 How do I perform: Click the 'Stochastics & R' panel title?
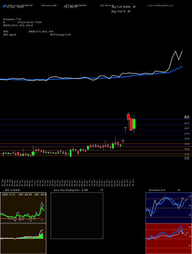point(157,190)
